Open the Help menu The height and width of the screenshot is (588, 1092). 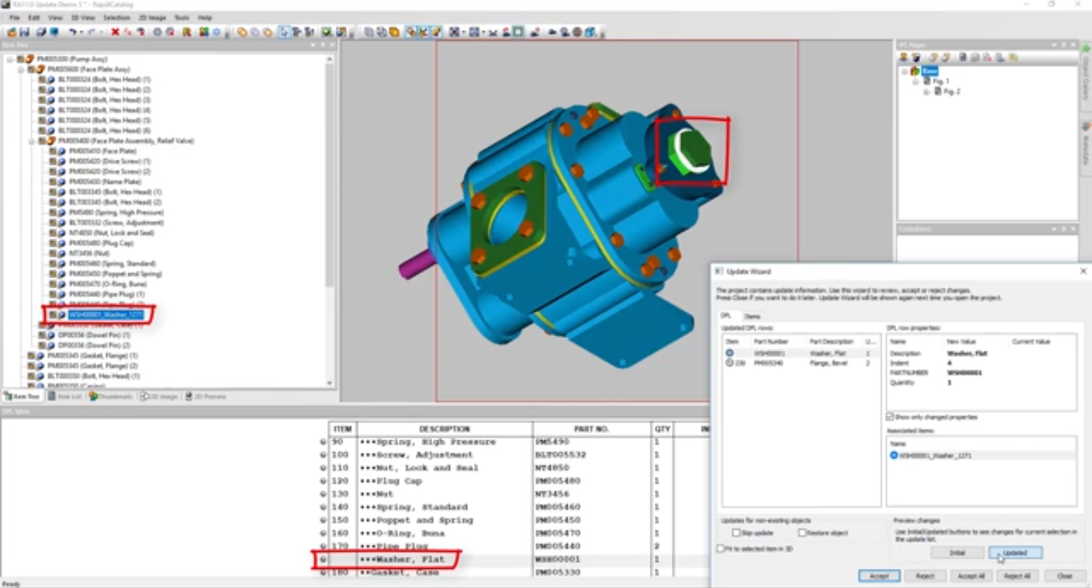pos(205,18)
